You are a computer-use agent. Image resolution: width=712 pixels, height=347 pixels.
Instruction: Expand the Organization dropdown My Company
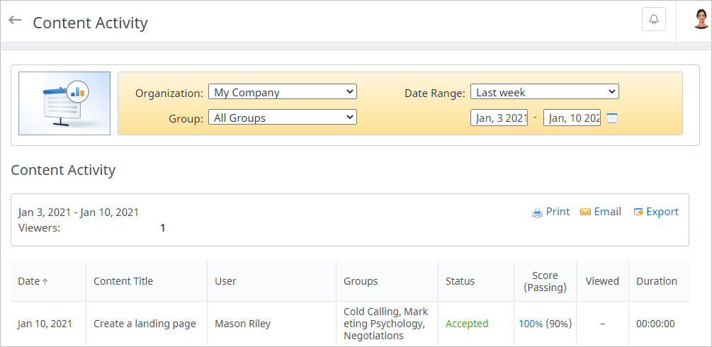click(283, 92)
